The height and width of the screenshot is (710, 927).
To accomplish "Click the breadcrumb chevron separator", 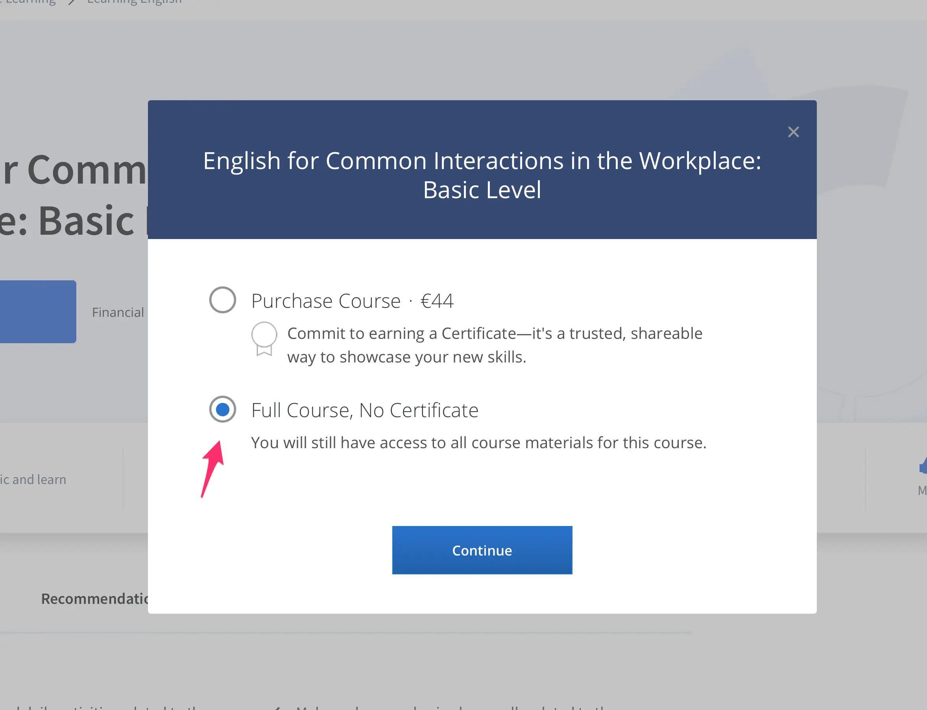I will (x=72, y=2).
